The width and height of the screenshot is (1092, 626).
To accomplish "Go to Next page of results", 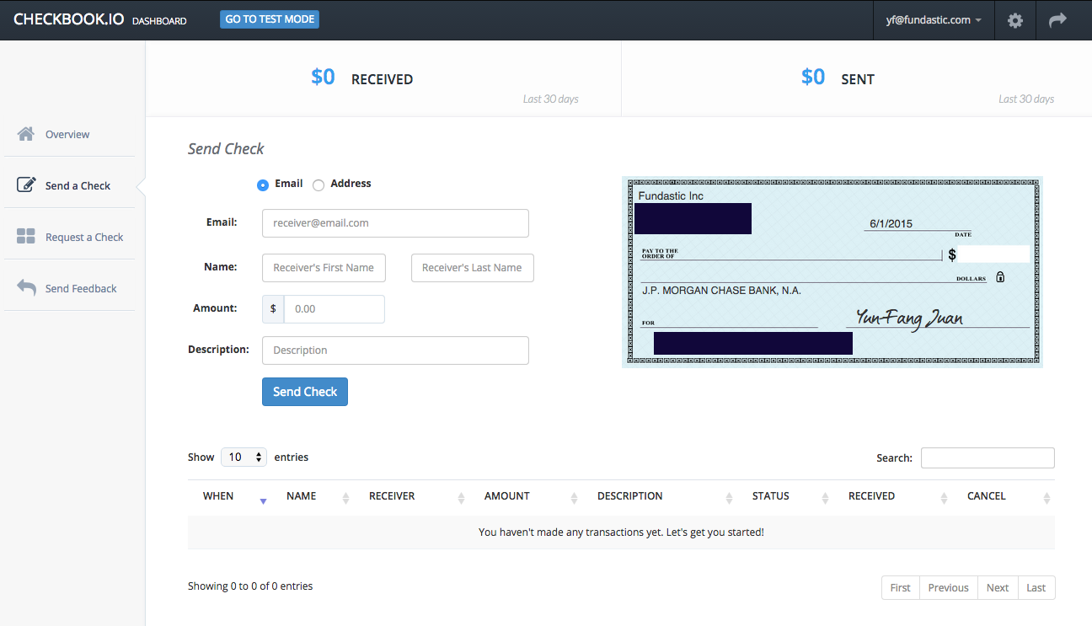I will point(998,587).
